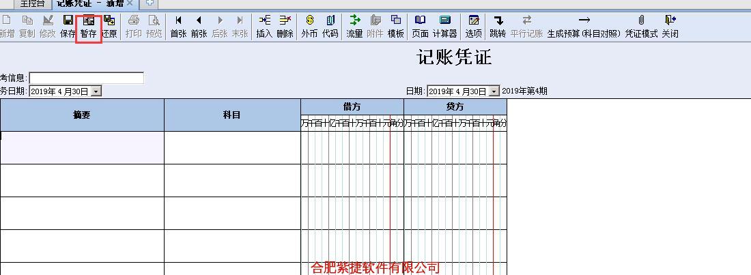
Task: Click the 还原 (Restore) toolbar icon
Action: tap(109, 26)
